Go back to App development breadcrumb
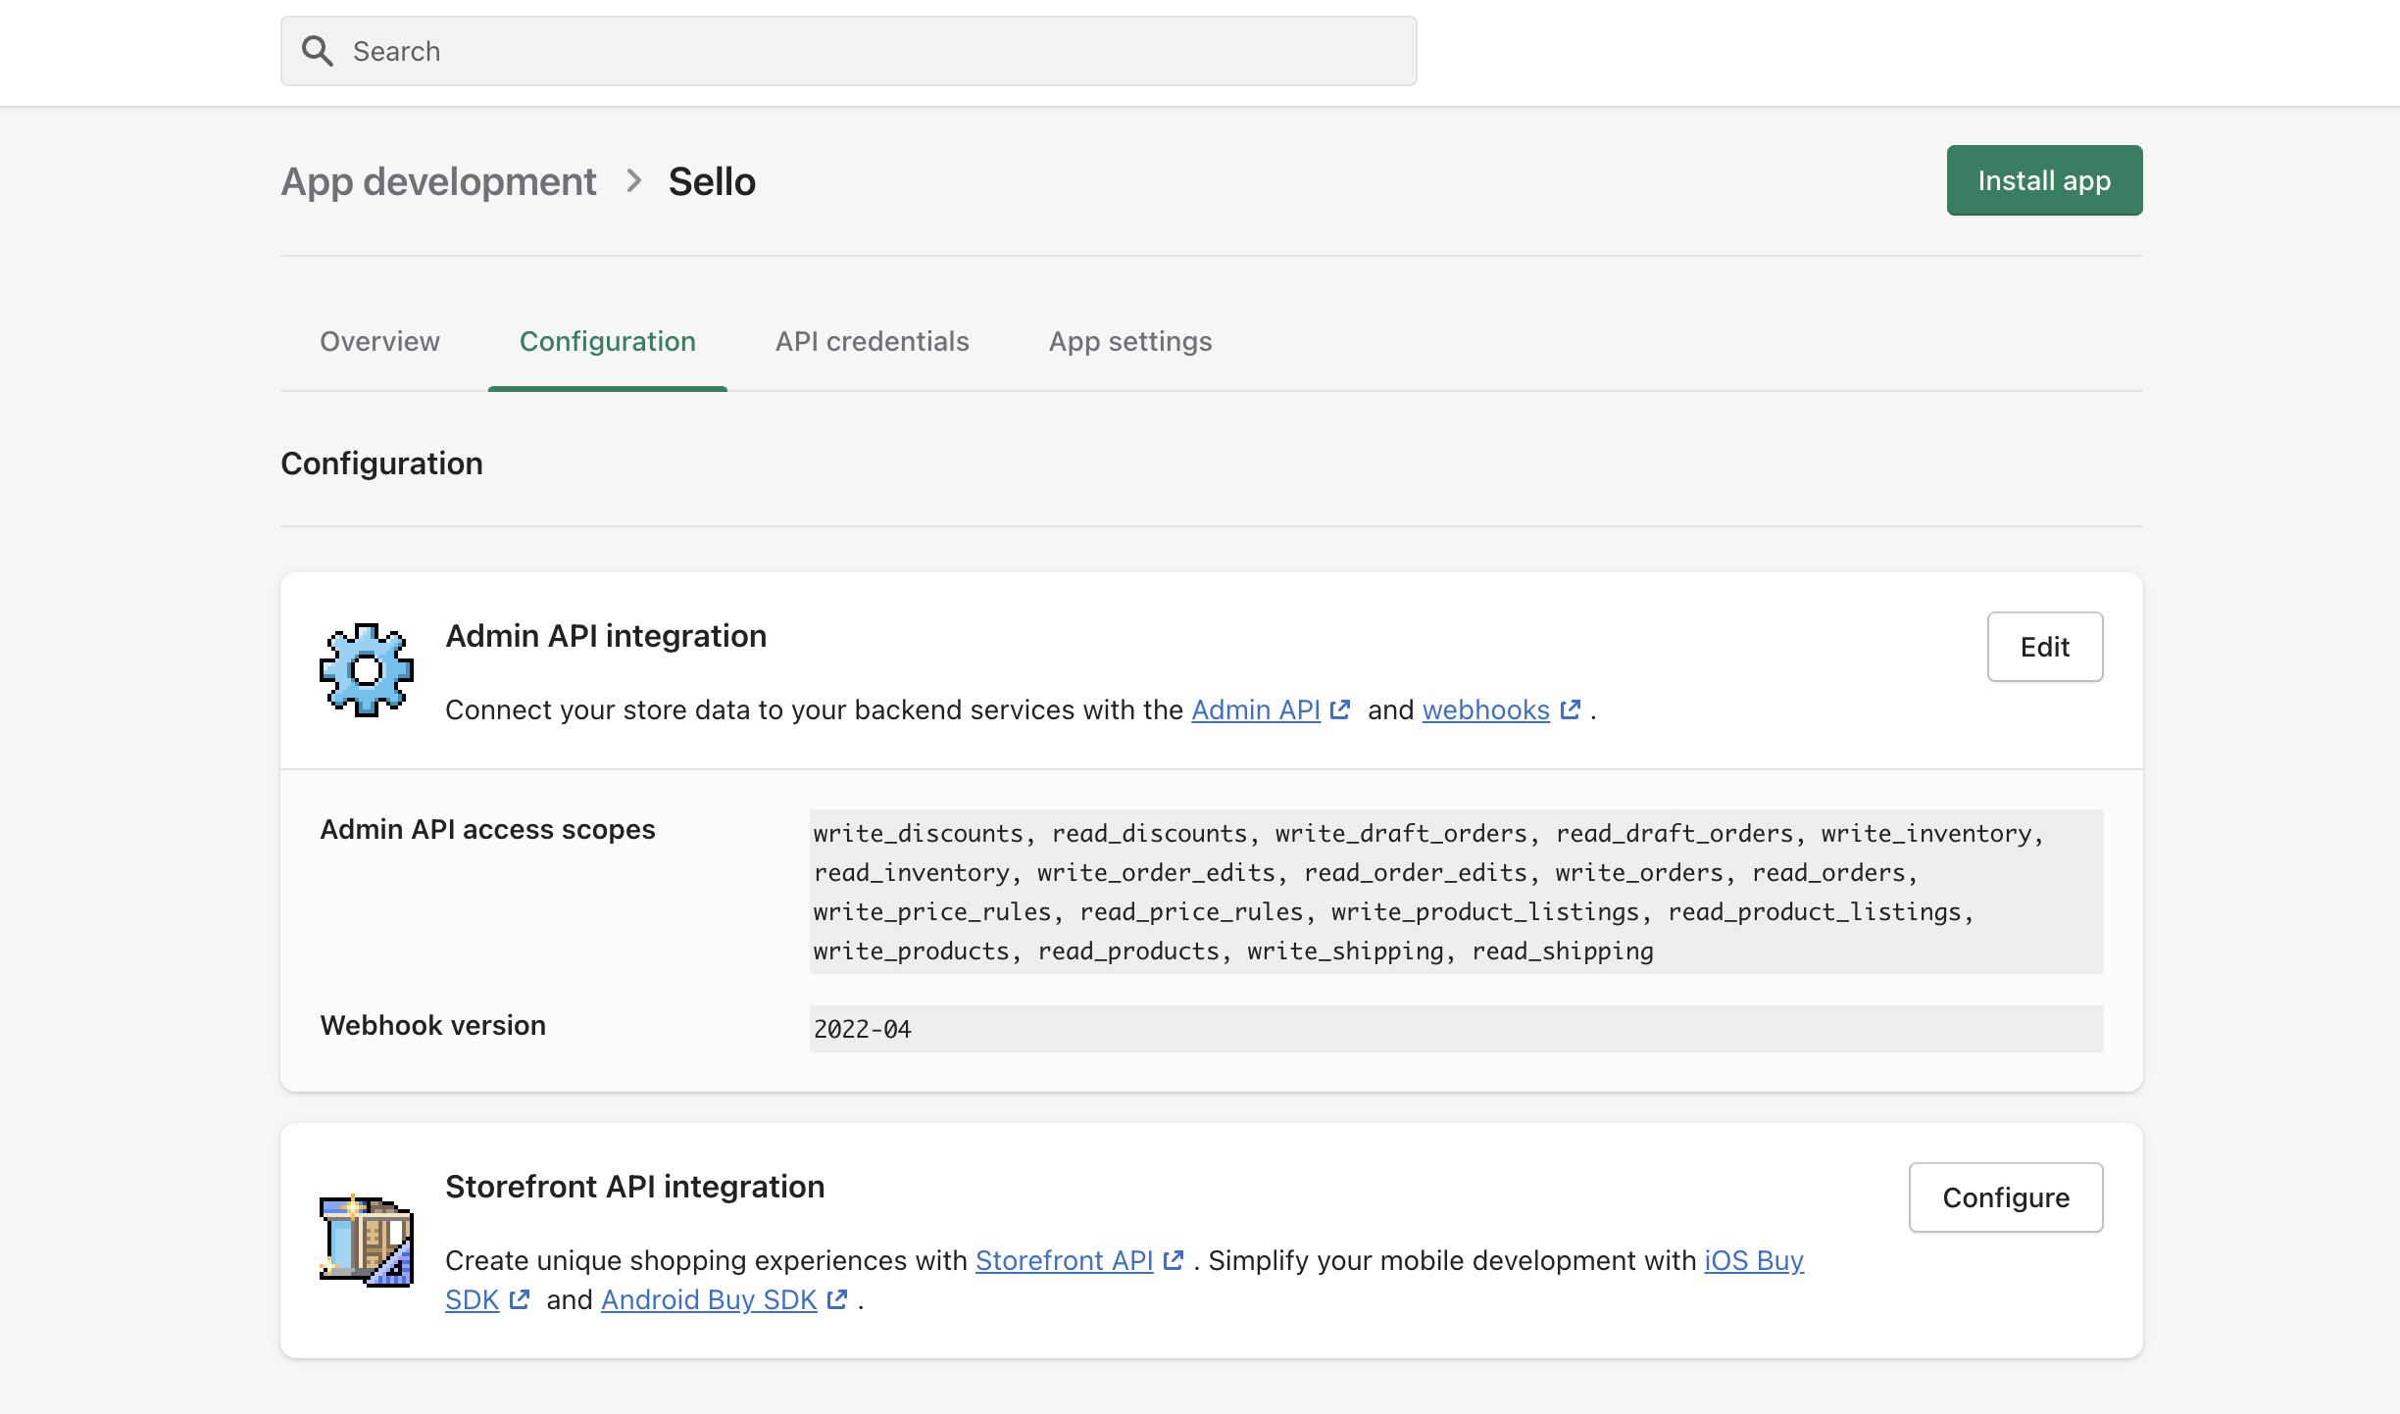2400x1414 pixels. (438, 182)
